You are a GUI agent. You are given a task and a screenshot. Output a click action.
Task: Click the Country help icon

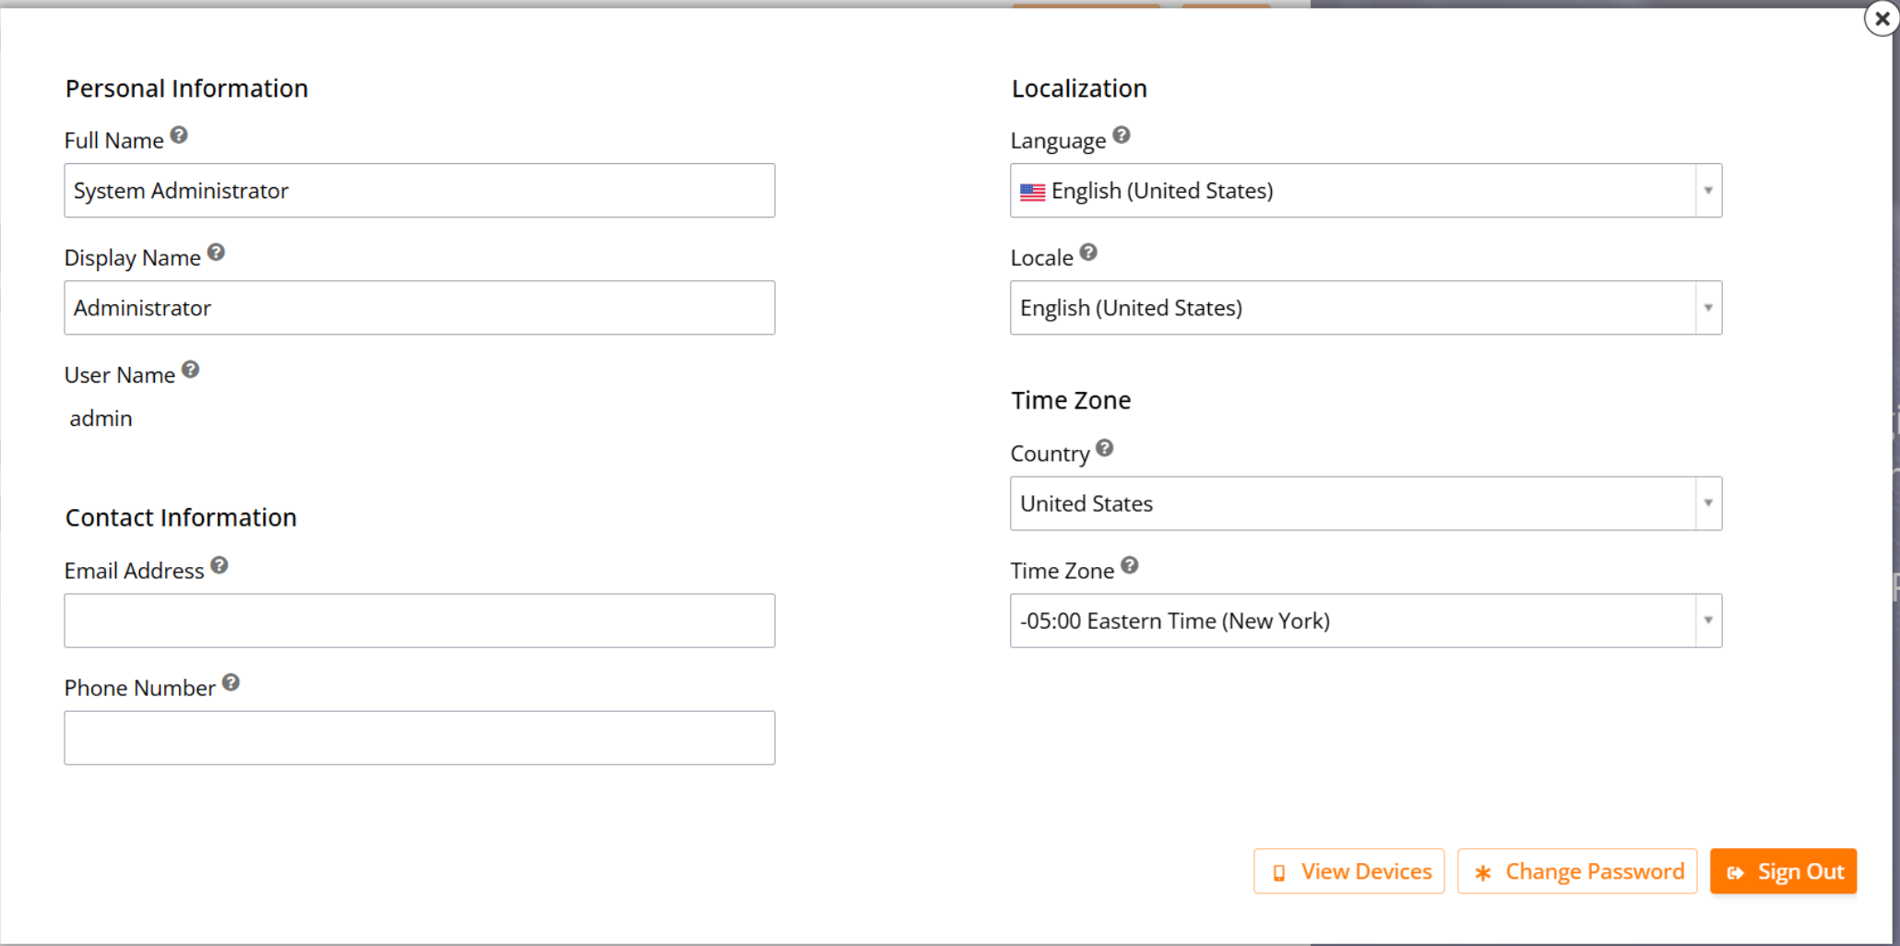[x=1104, y=447]
